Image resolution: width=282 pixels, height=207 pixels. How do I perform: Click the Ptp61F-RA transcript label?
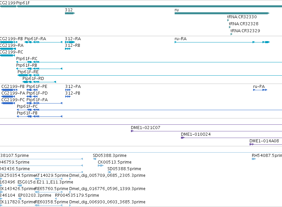(x=35, y=39)
